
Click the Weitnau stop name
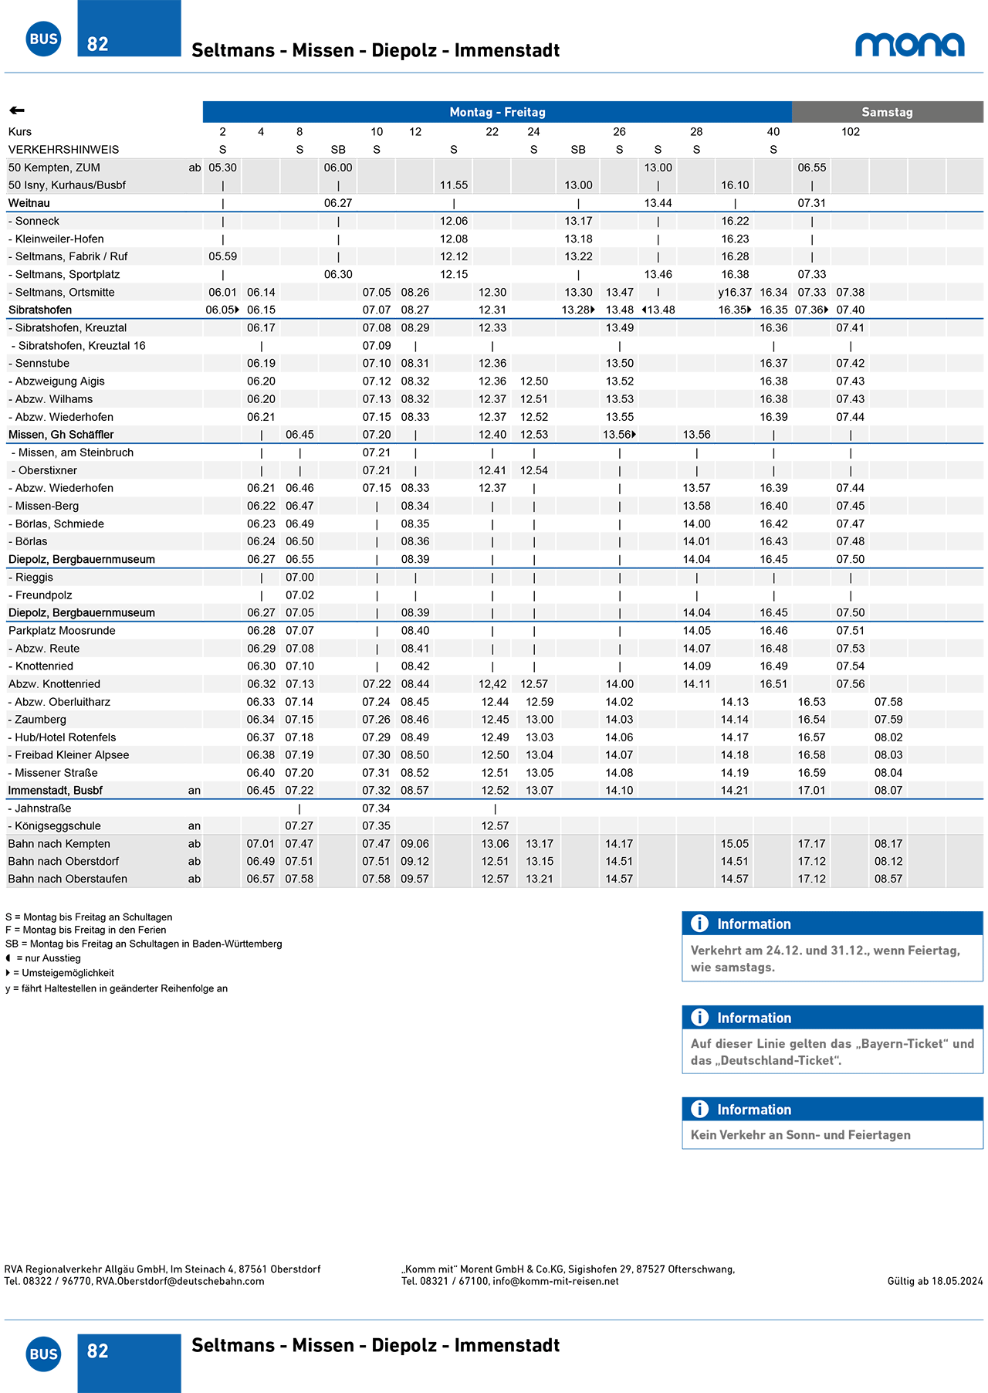(x=29, y=203)
